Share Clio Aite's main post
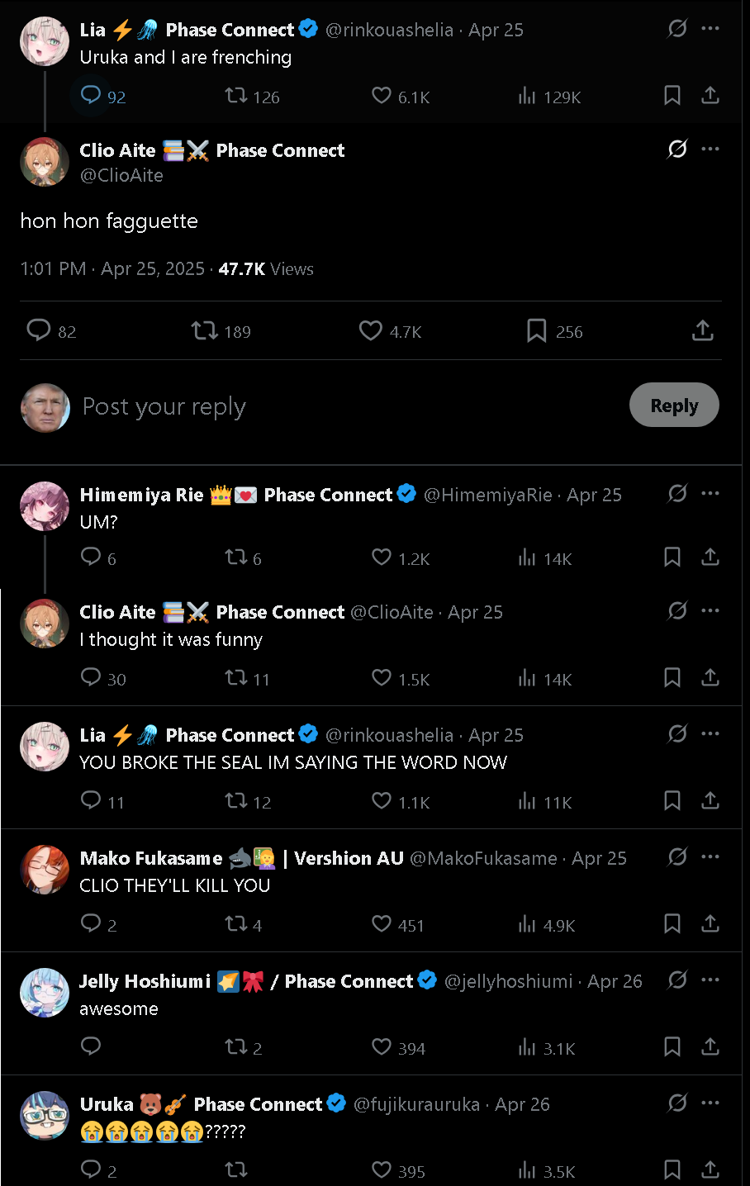The width and height of the screenshot is (750, 1186). click(x=702, y=331)
